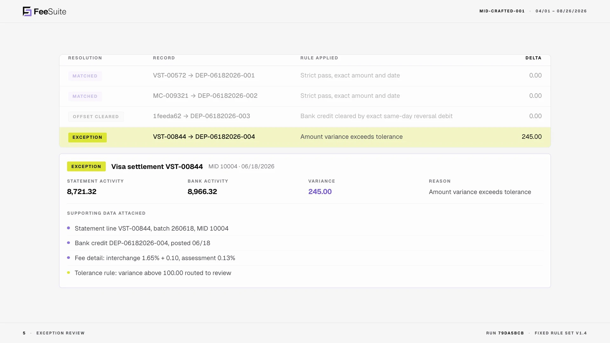Select the MID-CRAFTED-001 identifier
610x343 pixels.
coord(502,11)
